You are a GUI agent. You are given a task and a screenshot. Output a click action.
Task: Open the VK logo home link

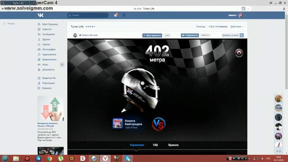tap(40, 15)
